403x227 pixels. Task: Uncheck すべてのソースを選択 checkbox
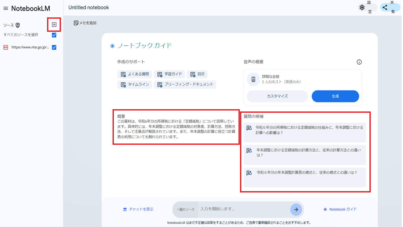pyautogui.click(x=54, y=35)
